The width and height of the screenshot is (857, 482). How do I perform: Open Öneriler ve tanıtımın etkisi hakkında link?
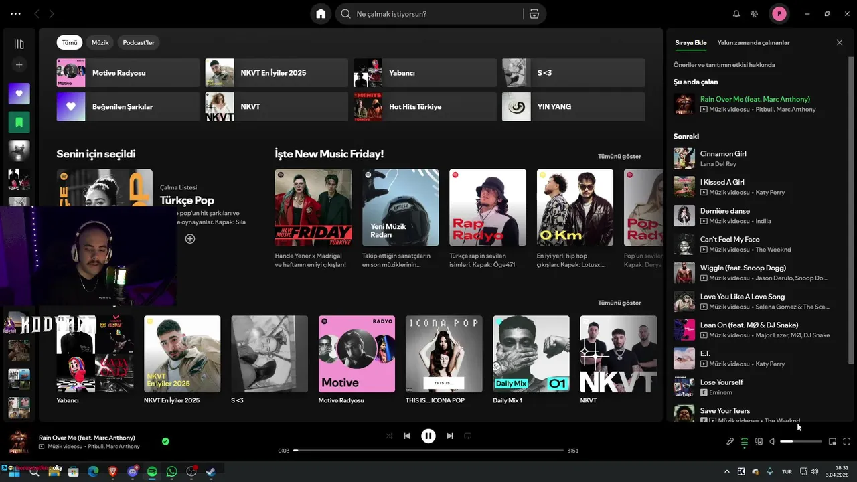pyautogui.click(x=724, y=65)
